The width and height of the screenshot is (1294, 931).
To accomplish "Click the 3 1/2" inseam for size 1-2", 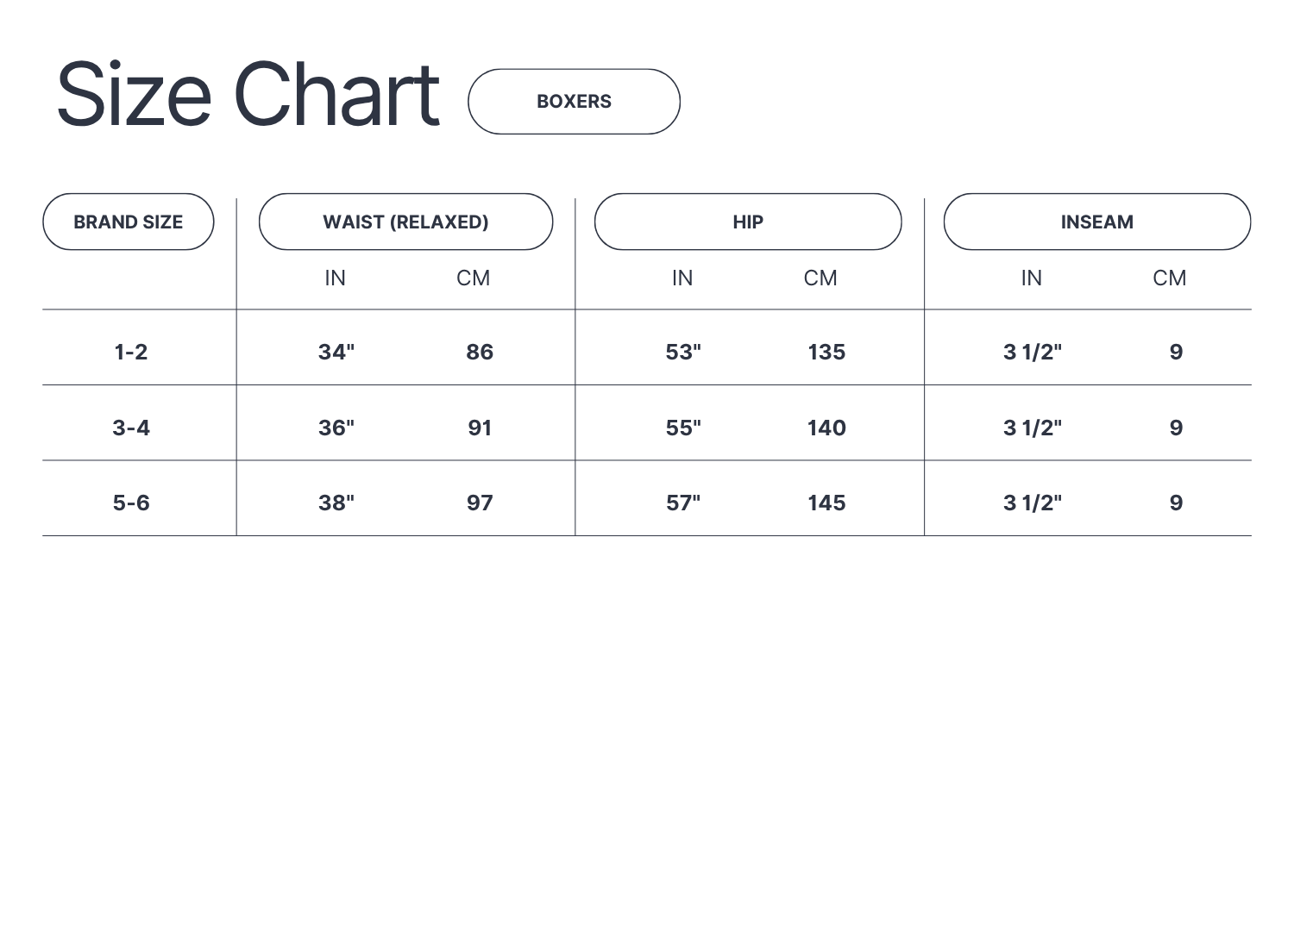I will (x=1033, y=352).
